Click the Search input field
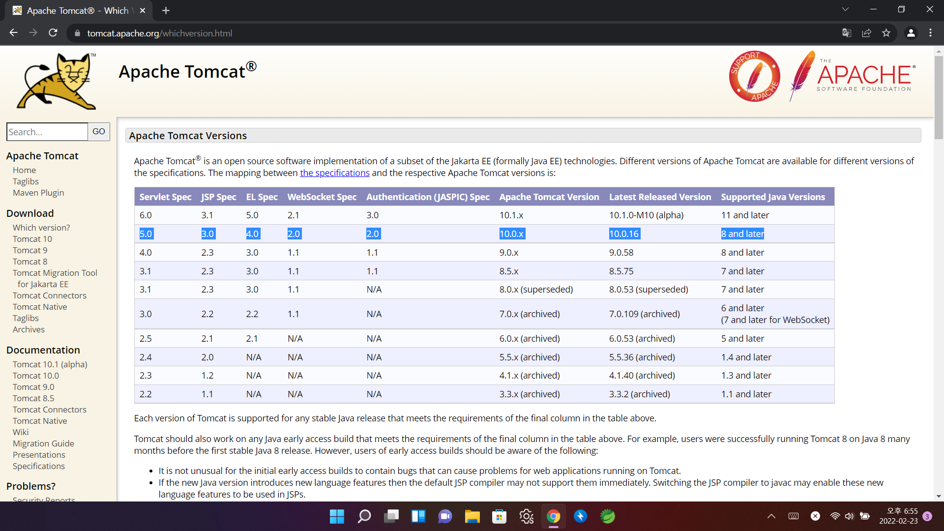The height and width of the screenshot is (531, 944). 47,132
